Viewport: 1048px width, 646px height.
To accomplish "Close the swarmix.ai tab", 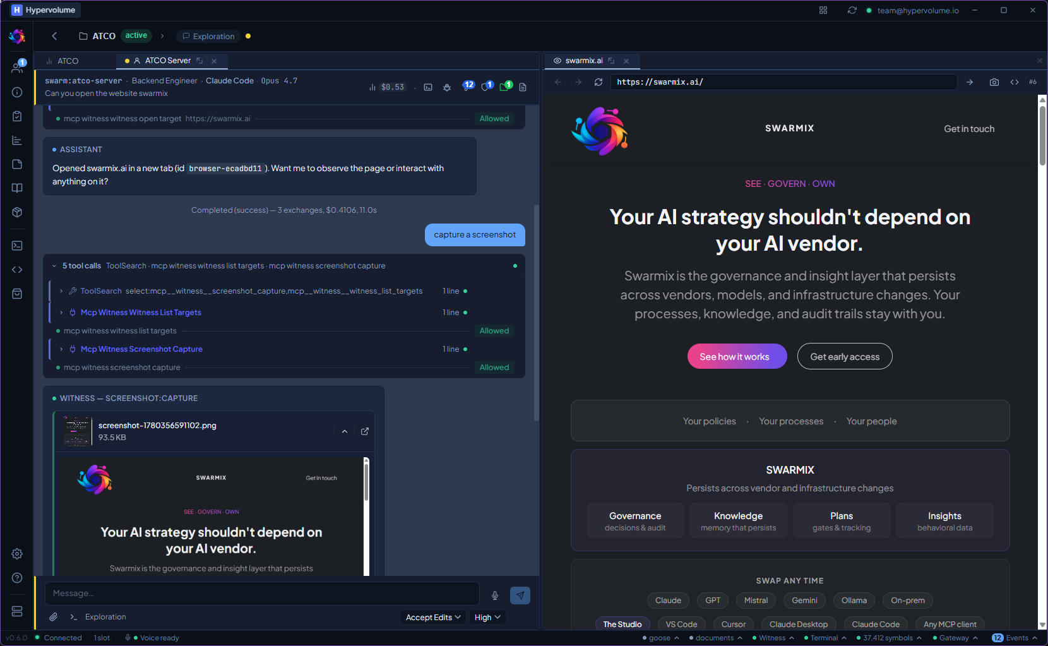I will tap(626, 61).
